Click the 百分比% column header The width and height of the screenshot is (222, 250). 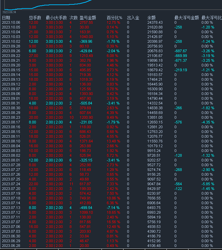pyautogui.click(x=114, y=18)
